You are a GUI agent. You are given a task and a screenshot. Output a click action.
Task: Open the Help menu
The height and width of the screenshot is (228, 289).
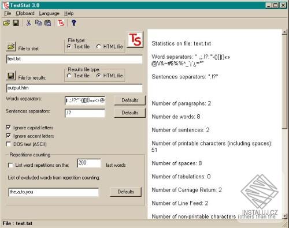coord(69,13)
